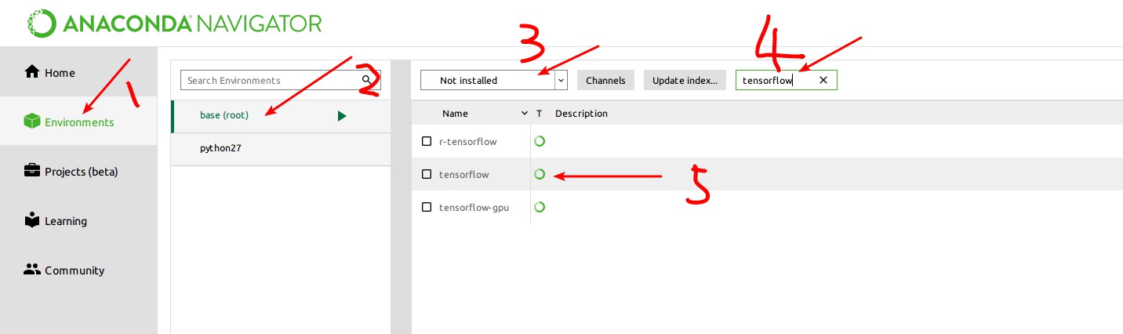Viewport: 1123px width, 334px height.
Task: Click the Learning book icon
Action: (32, 220)
